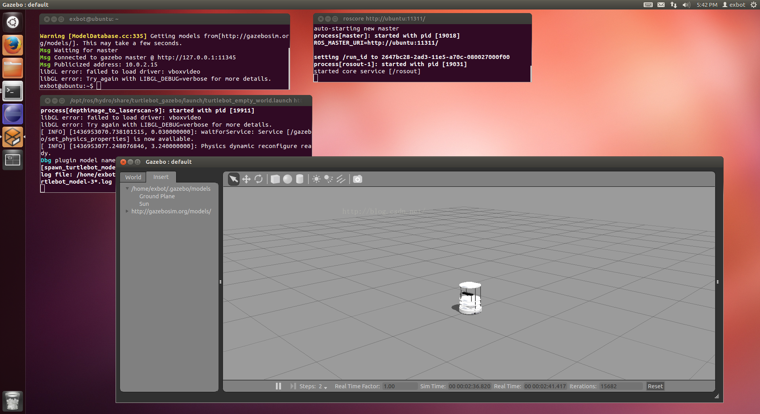Focus the exbot@ubuntu terminal title bar

click(x=165, y=19)
